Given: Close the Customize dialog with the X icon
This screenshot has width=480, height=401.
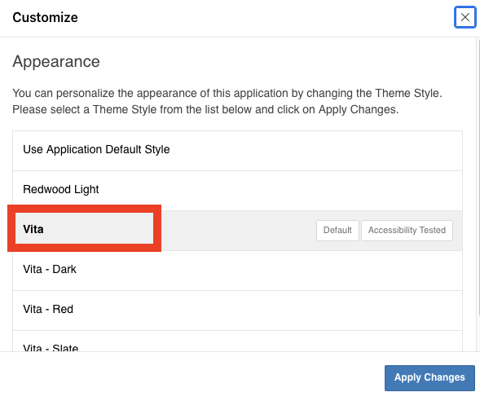Looking at the screenshot, I should pyautogui.click(x=465, y=17).
